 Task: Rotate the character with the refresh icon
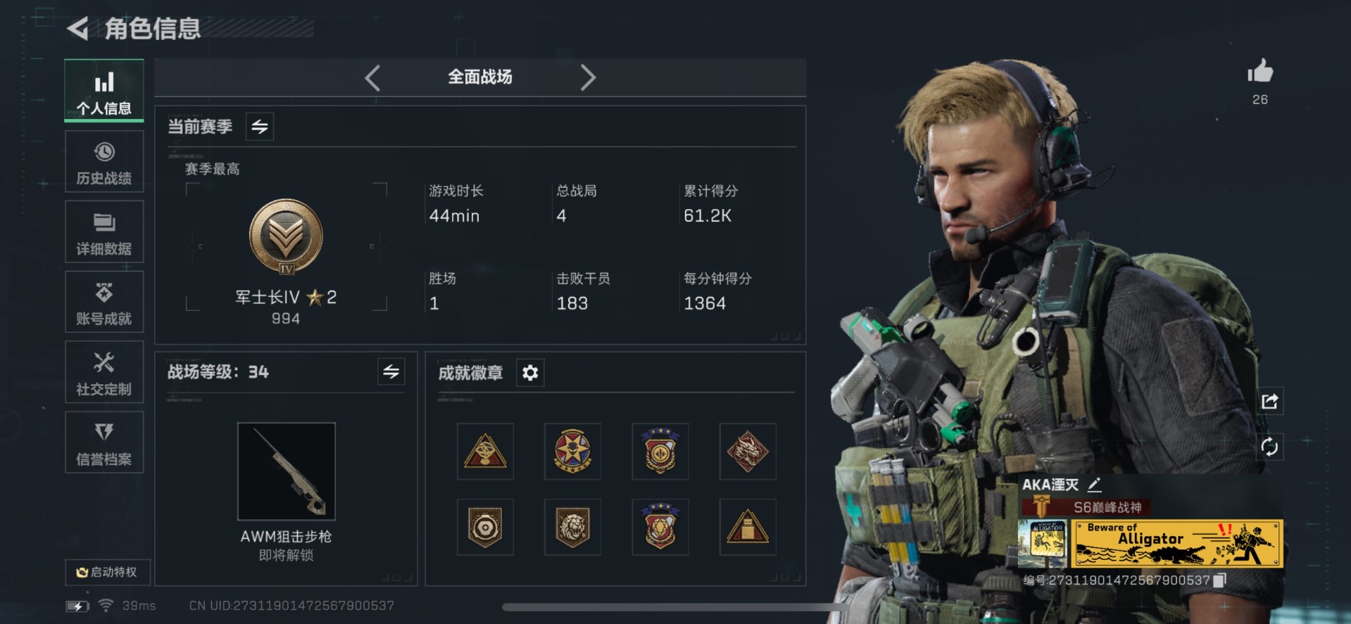[1269, 447]
